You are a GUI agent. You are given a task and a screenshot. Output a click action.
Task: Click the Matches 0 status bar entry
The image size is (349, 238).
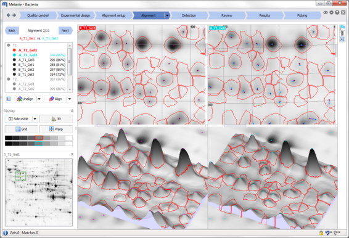[30, 233]
